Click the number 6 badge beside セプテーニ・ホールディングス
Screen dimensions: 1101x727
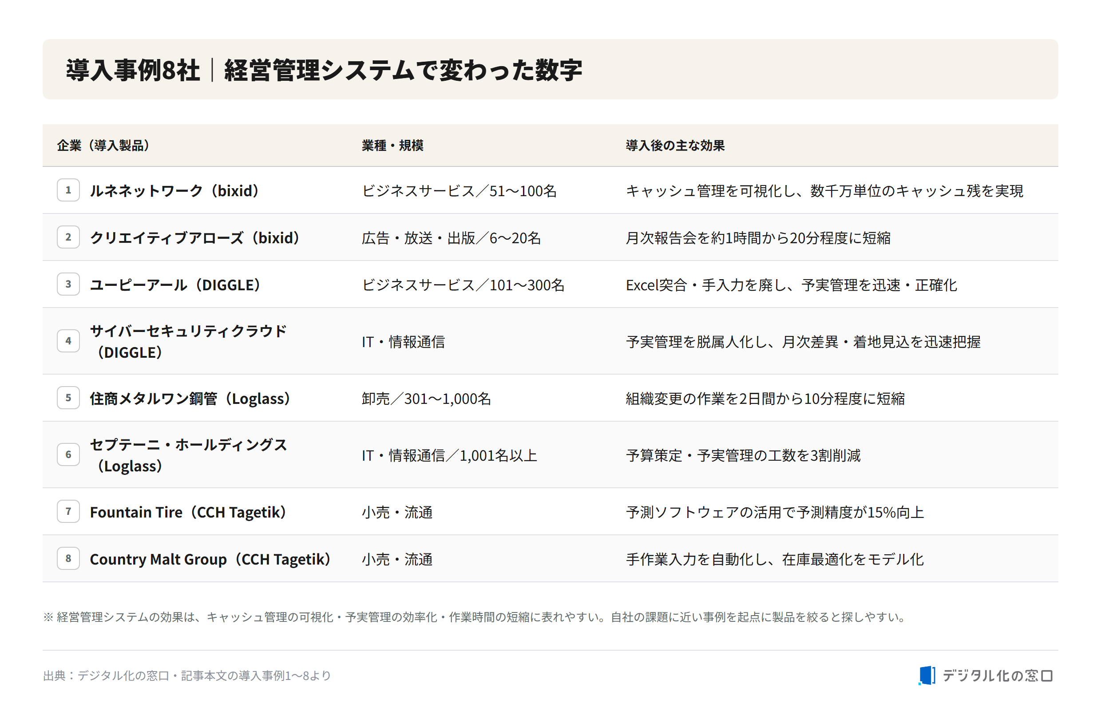68,455
